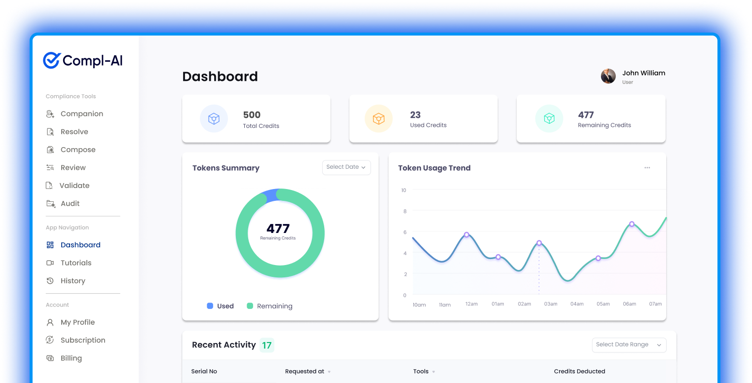Image resolution: width=752 pixels, height=383 pixels.
Task: Sort by the Requested at column arrow
Action: click(329, 372)
